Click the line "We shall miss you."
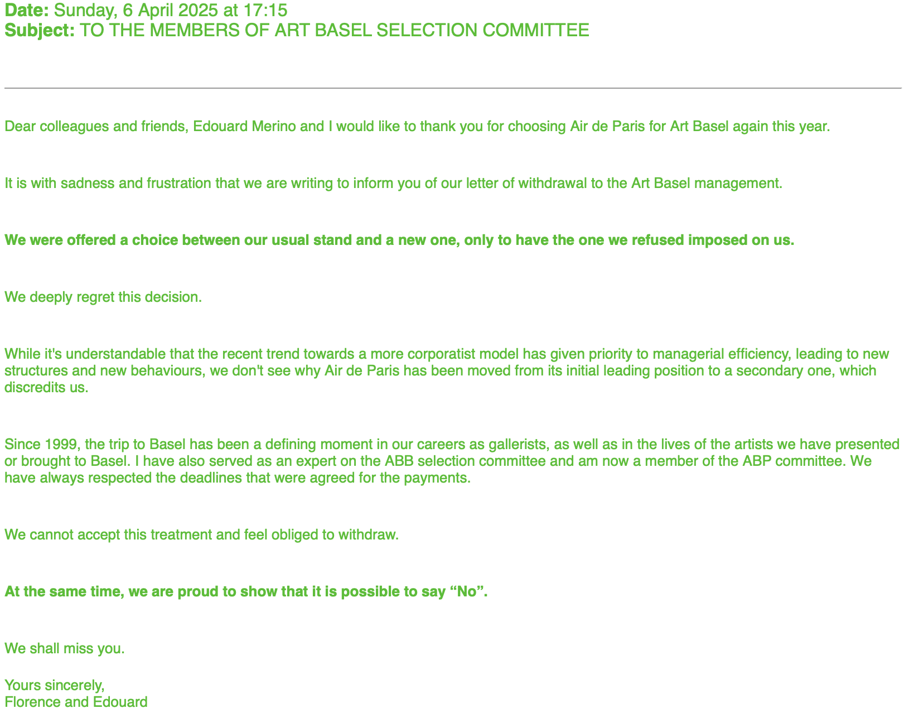This screenshot has height=718, width=909. (64, 649)
